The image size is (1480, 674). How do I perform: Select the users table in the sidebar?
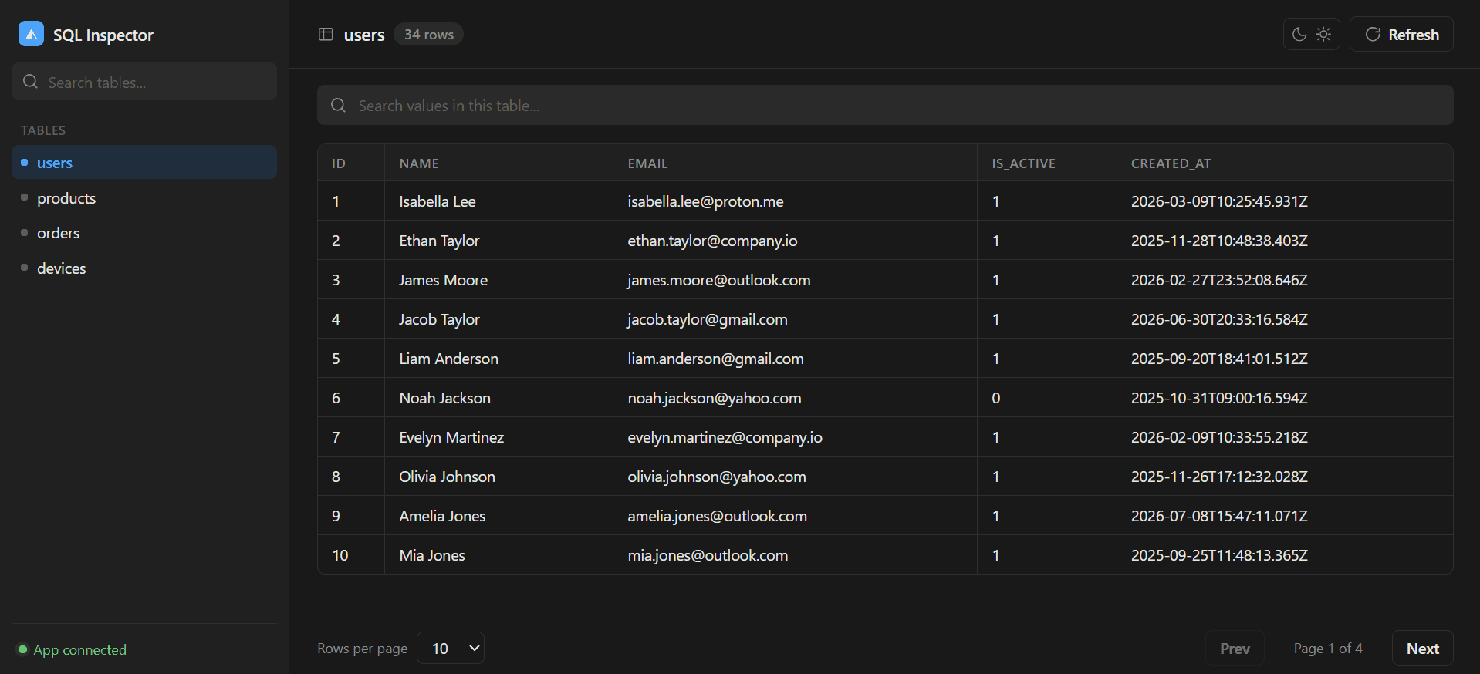point(144,163)
